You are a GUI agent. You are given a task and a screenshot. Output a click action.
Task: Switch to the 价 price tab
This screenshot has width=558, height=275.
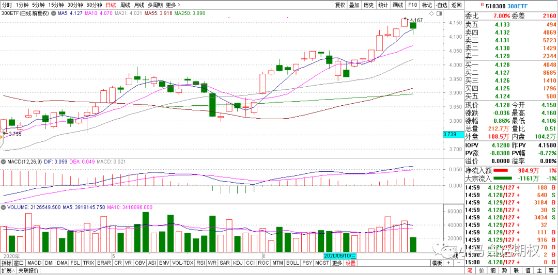coord(482,270)
